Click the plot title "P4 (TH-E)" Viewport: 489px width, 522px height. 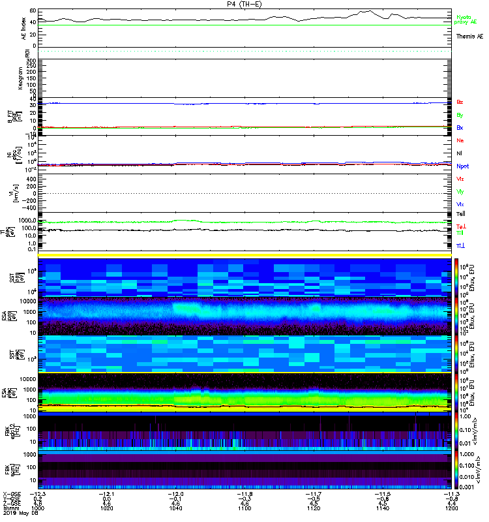(244, 4)
